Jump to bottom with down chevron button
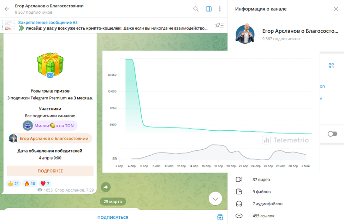Screen dimensions: 344x224 coord(215,199)
